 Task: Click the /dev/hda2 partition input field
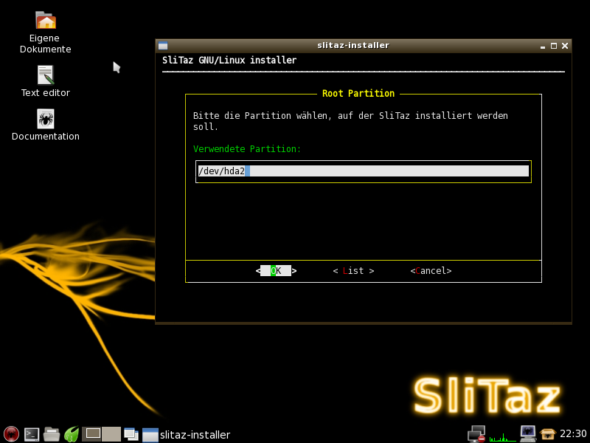pyautogui.click(x=363, y=171)
